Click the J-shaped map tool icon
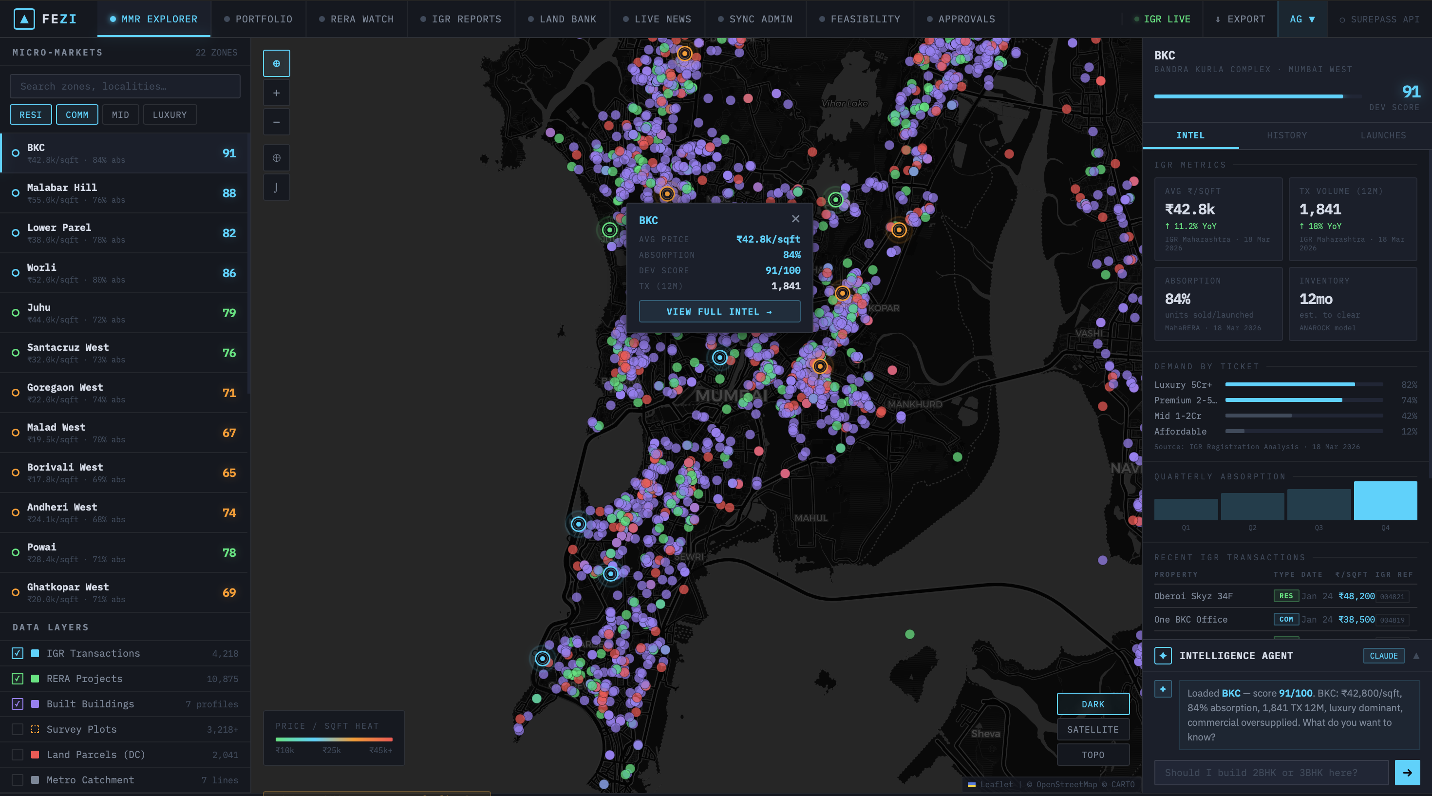 pos(276,188)
